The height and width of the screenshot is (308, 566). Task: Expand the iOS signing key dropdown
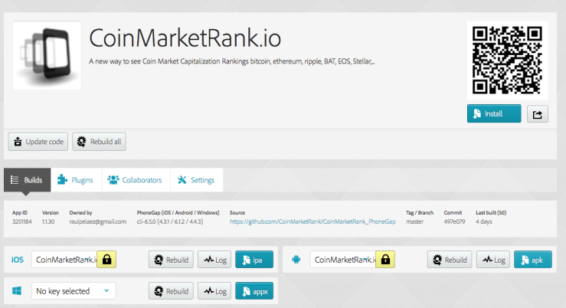65,260
